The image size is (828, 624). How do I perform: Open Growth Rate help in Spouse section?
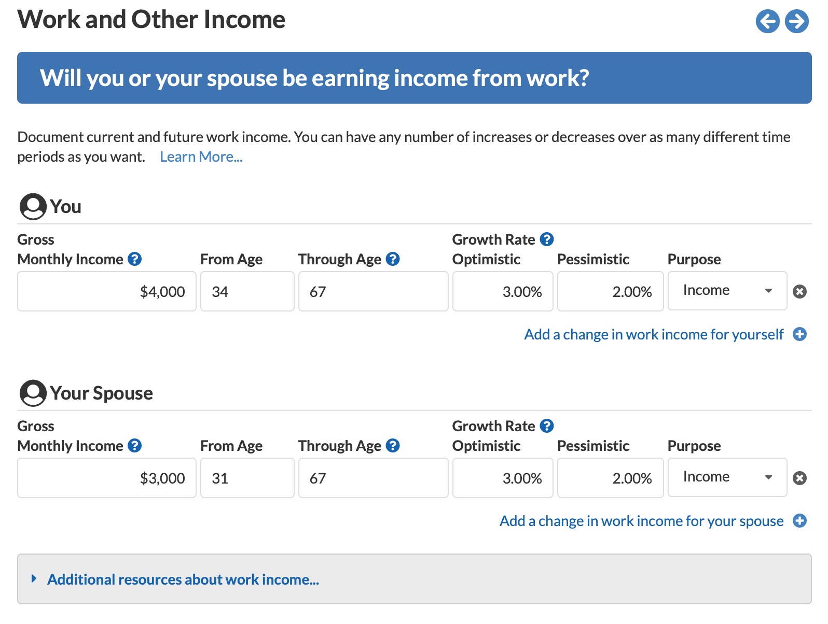tap(547, 426)
